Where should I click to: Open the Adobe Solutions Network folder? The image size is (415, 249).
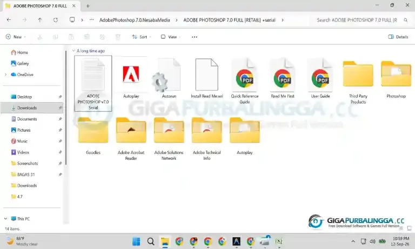[169, 139]
